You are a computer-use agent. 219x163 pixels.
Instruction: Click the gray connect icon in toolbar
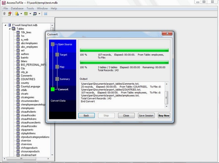4,14
